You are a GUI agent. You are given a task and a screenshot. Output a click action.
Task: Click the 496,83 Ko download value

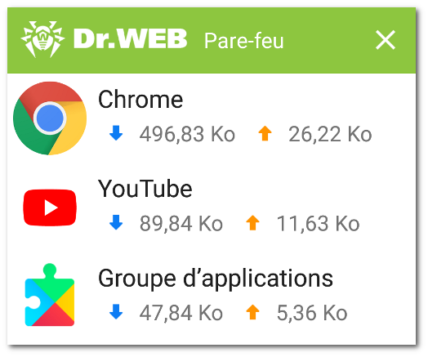pyautogui.click(x=187, y=134)
